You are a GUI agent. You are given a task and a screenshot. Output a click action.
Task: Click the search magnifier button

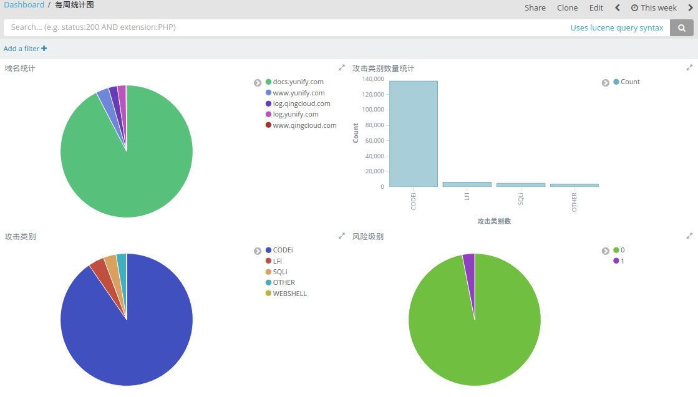682,28
